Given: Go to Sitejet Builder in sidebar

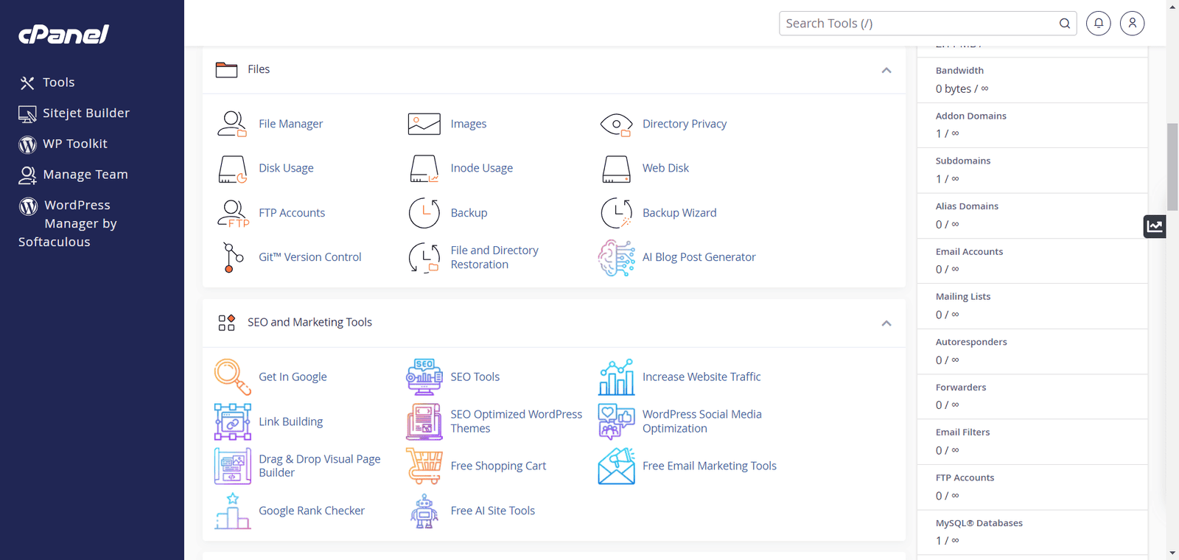Looking at the screenshot, I should 85,113.
